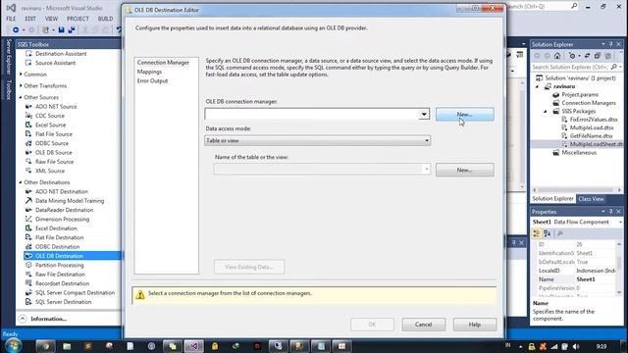This screenshot has height=353, width=628.
Task: Open the Mappings page in the editor
Action: (x=149, y=72)
